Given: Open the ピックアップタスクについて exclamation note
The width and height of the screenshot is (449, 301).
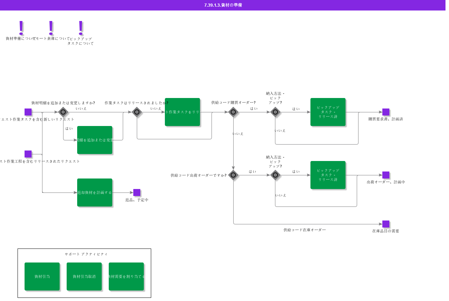Looking at the screenshot, I should click(81, 28).
